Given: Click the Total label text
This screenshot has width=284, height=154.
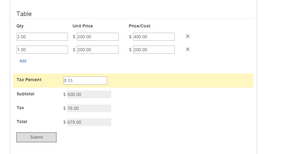Looking at the screenshot, I should click(22, 122).
